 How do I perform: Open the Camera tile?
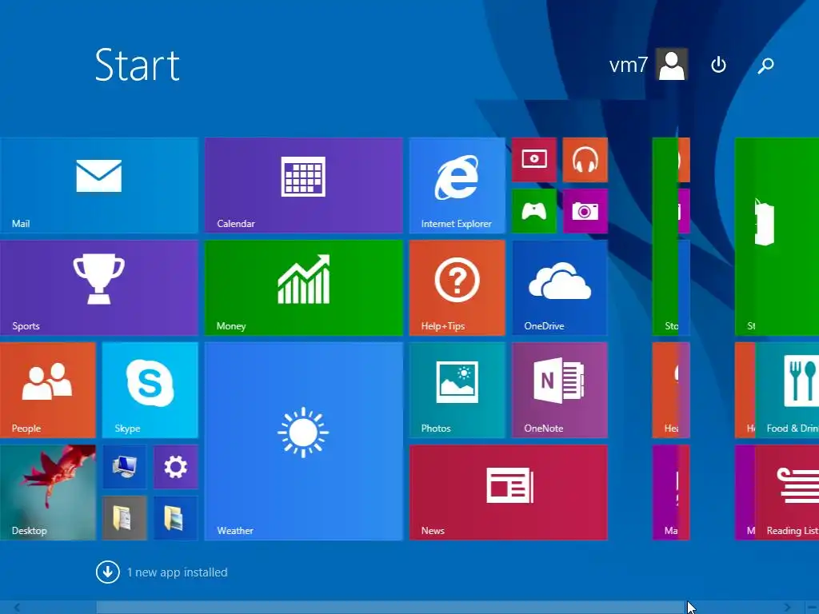point(585,211)
